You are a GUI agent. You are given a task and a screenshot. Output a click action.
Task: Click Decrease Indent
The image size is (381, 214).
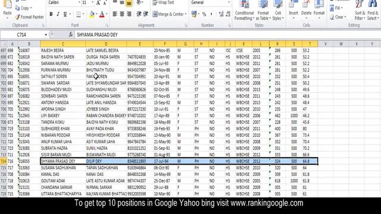[x=139, y=14]
